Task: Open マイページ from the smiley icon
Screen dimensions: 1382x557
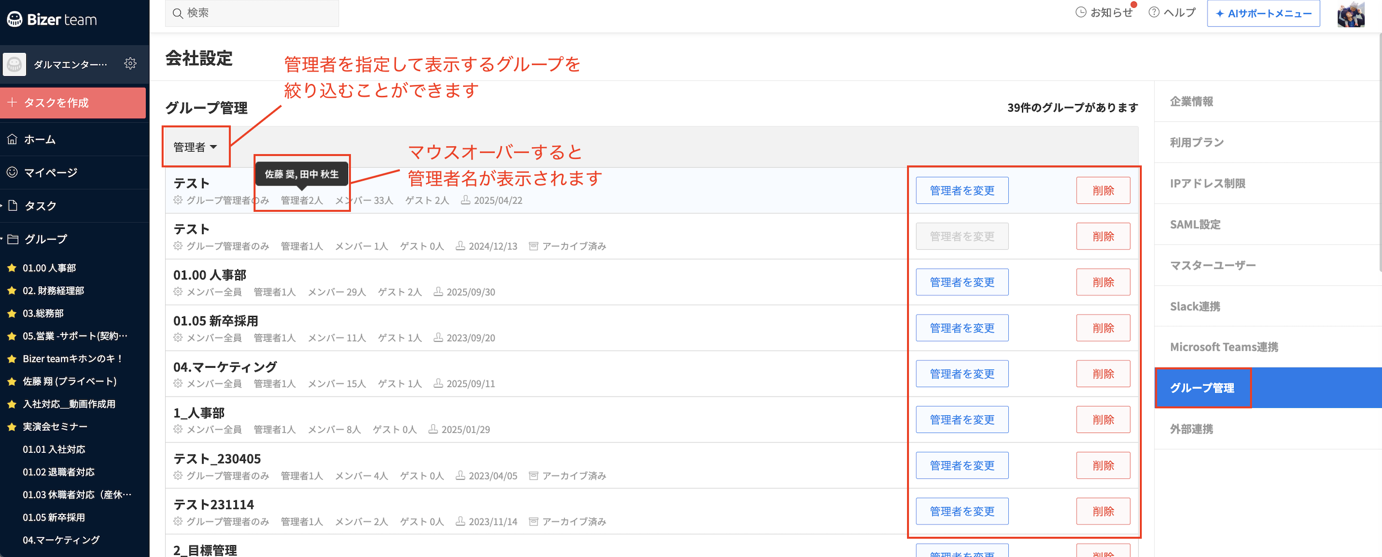Action: [x=12, y=173]
